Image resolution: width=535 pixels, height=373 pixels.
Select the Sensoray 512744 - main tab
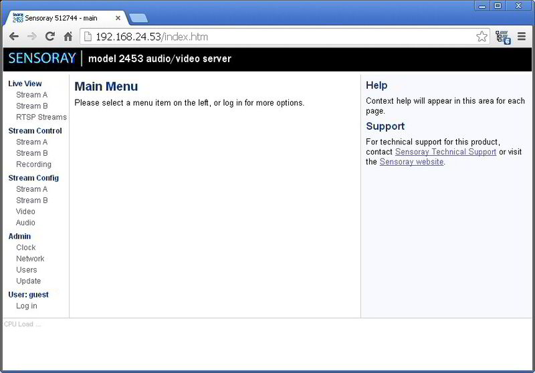click(61, 18)
